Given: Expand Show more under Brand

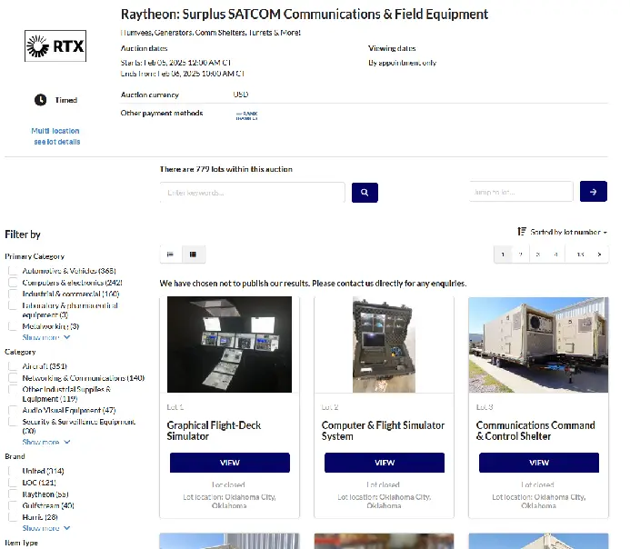Looking at the screenshot, I should [x=46, y=528].
